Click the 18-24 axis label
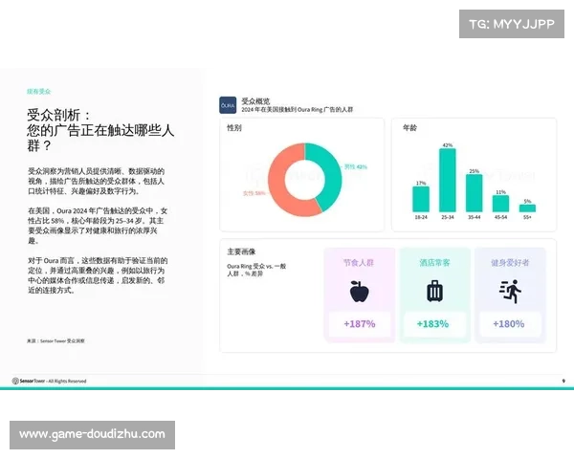 click(421, 217)
